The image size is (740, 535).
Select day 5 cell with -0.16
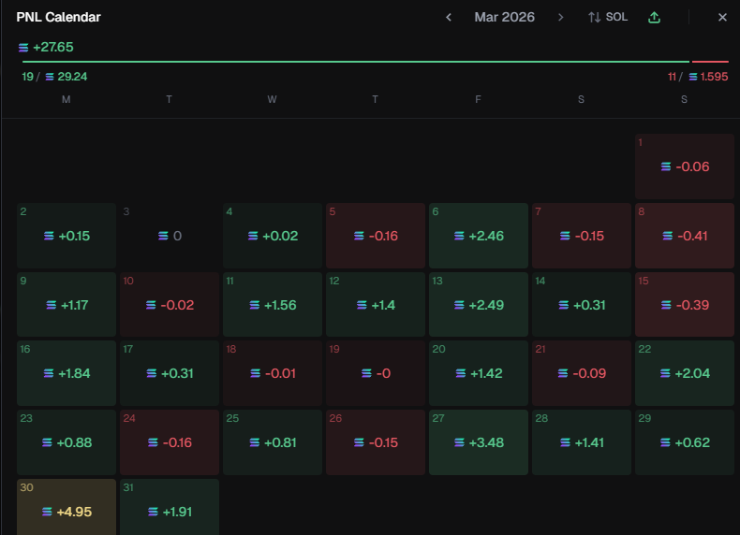coord(376,236)
